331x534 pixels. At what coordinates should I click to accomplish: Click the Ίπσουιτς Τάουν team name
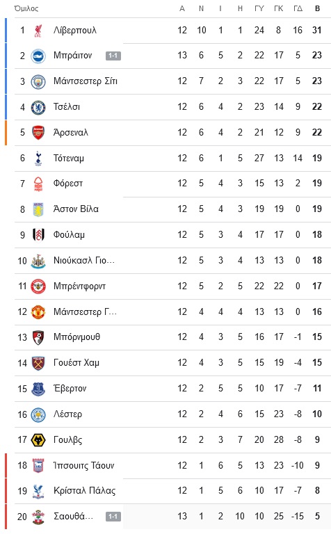click(83, 465)
